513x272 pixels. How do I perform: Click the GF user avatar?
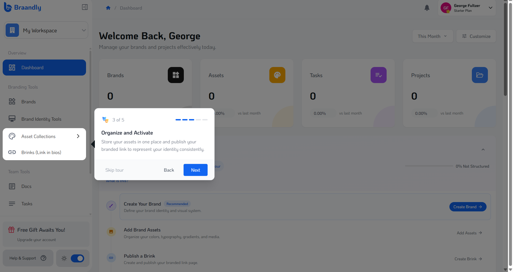point(446,8)
